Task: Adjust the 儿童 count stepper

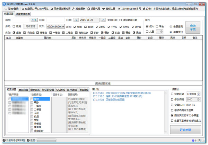Action: click(162, 32)
